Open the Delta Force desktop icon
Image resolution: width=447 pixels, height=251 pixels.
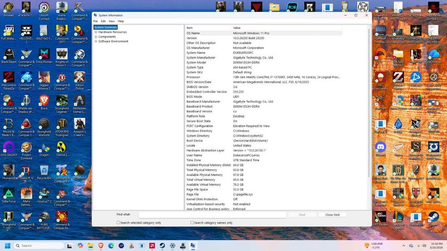[x=8, y=196]
